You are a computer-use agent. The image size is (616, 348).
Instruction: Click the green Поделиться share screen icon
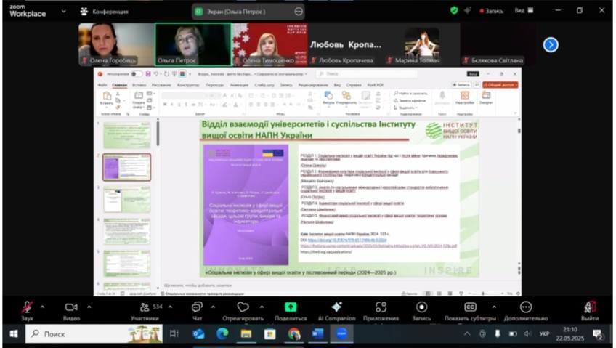click(291, 307)
